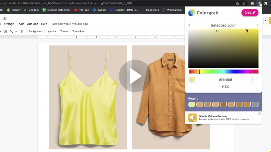Select the Shape tool icon
The image size is (271, 152).
pos(5,31)
